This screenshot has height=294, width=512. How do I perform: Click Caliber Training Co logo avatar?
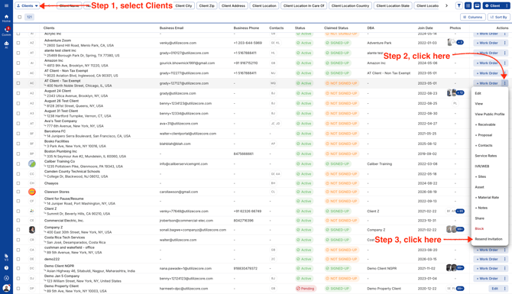tap(32, 164)
